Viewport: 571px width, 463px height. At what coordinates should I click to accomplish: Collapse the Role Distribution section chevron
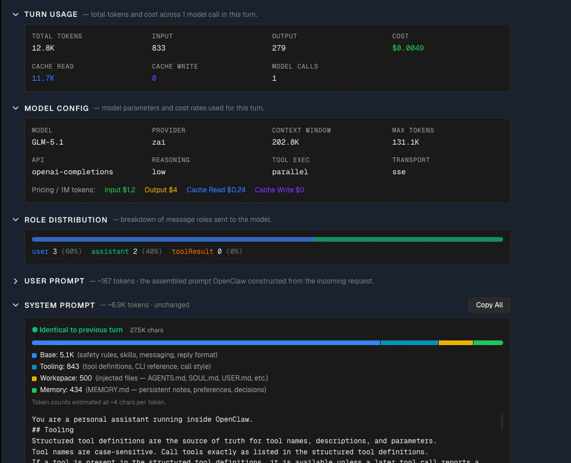click(x=16, y=220)
